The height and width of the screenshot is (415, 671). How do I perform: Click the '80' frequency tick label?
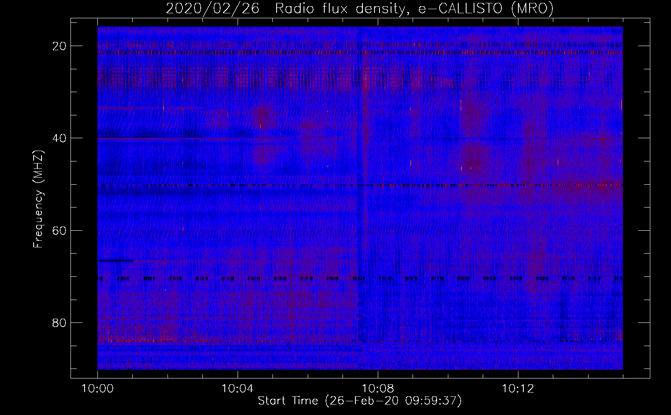tap(59, 322)
